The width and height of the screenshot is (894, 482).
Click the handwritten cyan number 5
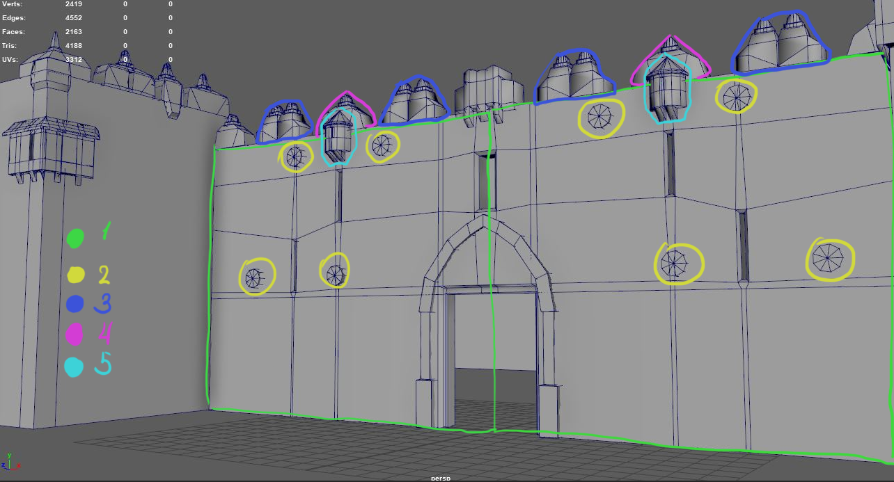(104, 364)
